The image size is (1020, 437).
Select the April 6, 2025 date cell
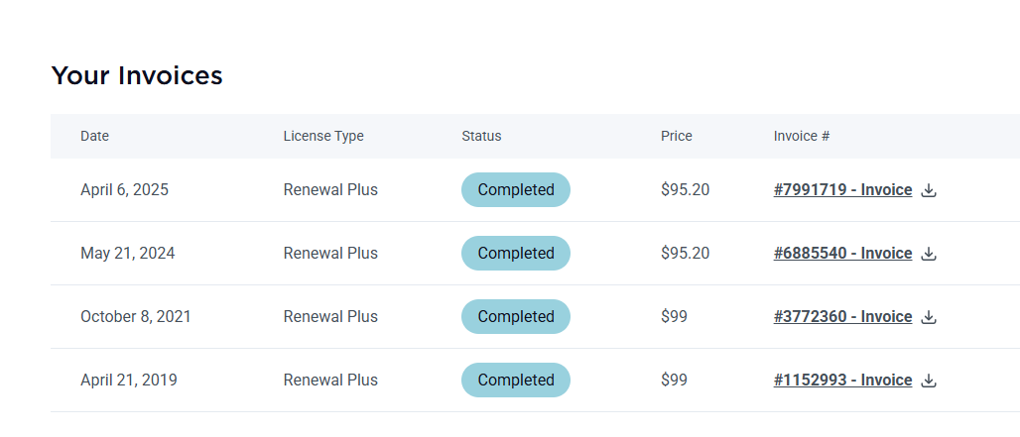(x=124, y=189)
